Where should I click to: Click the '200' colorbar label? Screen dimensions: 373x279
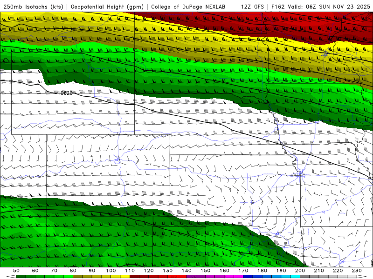pos(300,271)
